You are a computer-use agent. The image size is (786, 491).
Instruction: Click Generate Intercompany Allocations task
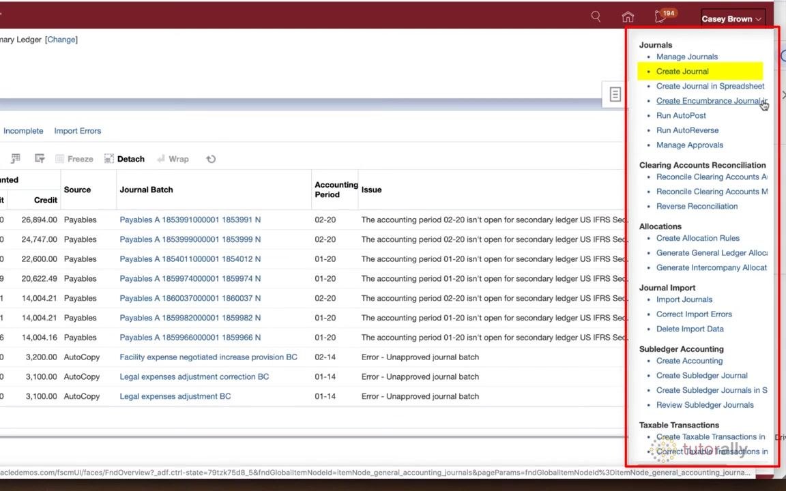coord(712,267)
